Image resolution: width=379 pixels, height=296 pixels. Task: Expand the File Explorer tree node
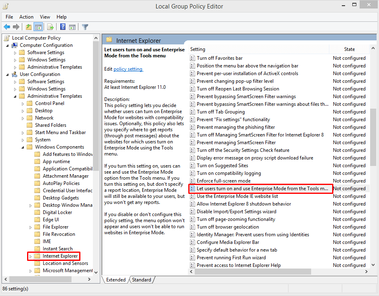coord(30,227)
